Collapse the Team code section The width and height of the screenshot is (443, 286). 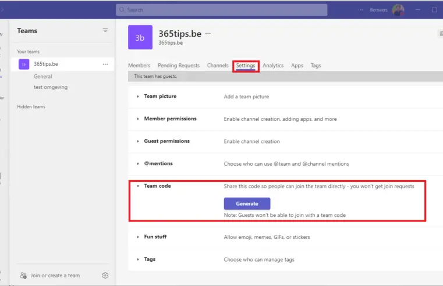pos(138,186)
